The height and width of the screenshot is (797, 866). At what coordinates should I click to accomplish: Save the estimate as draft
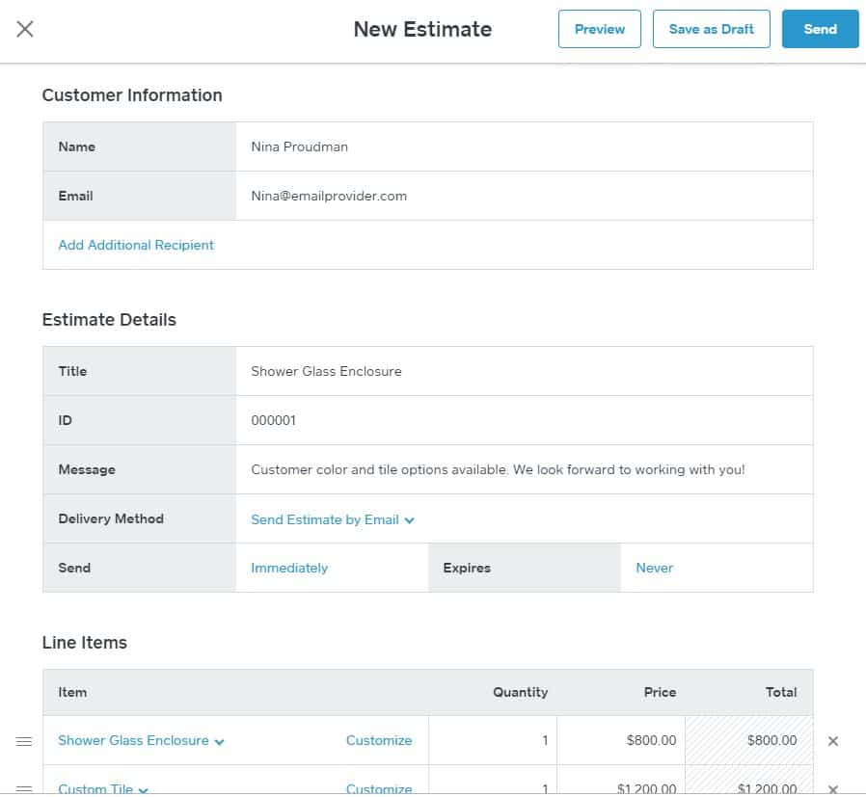(711, 29)
